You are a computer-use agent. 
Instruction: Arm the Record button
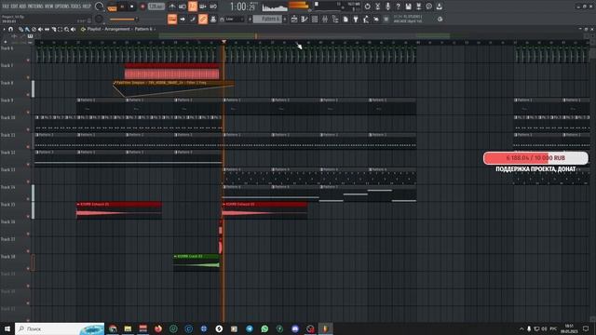(142, 7)
